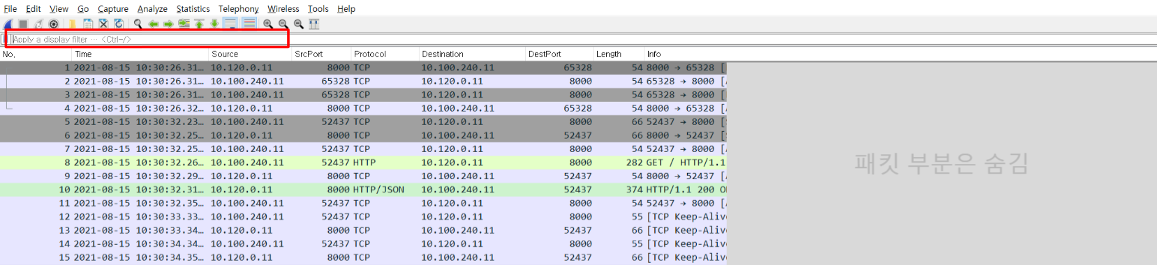Open the Telephony menu

238,8
